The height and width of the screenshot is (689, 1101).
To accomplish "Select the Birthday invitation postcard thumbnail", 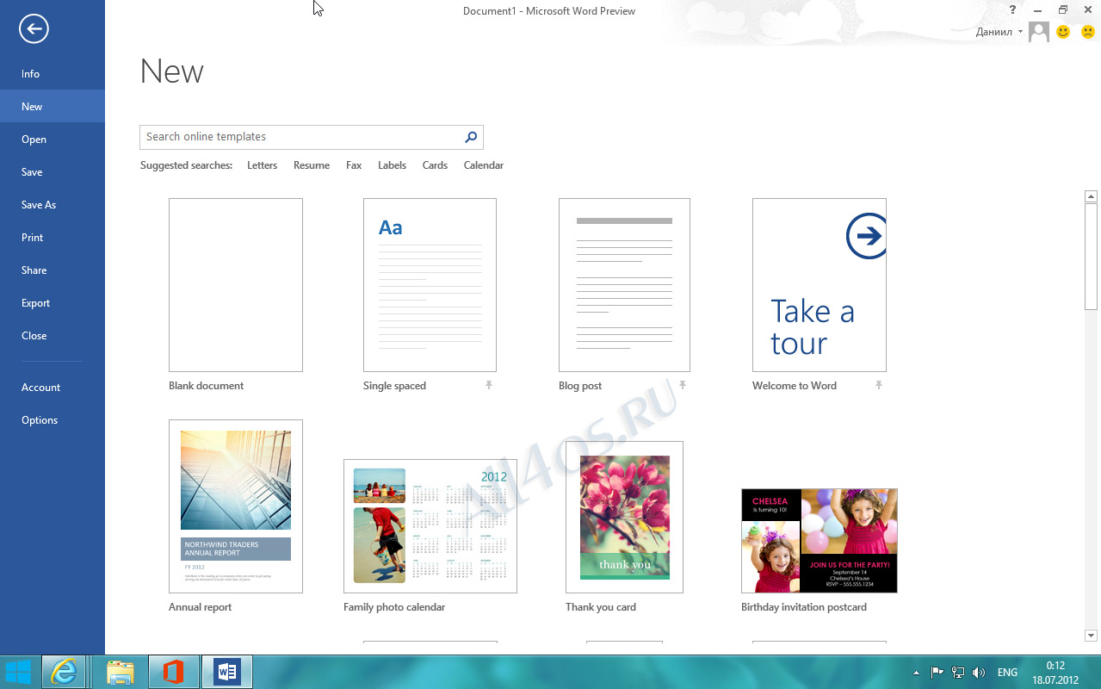I will (x=820, y=541).
